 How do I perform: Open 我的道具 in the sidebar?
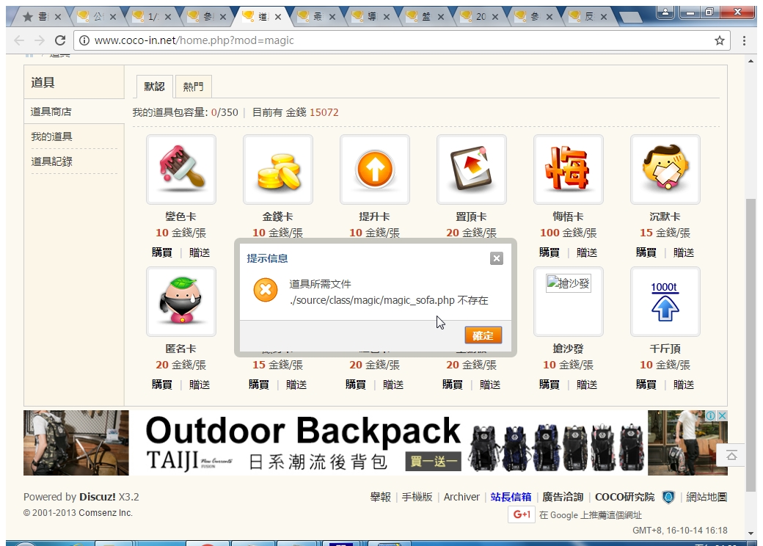[51, 136]
